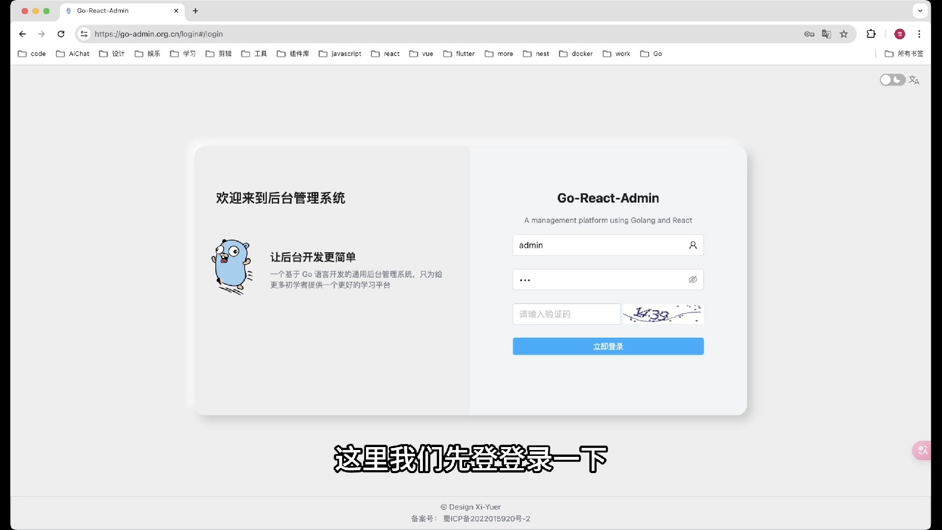
Task: Open the 所有书签 all bookmarks folder
Action: 904,54
